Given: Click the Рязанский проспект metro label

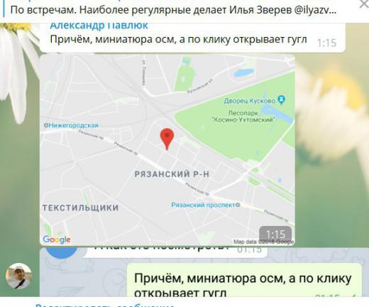Looking at the screenshot, I should click(205, 205).
